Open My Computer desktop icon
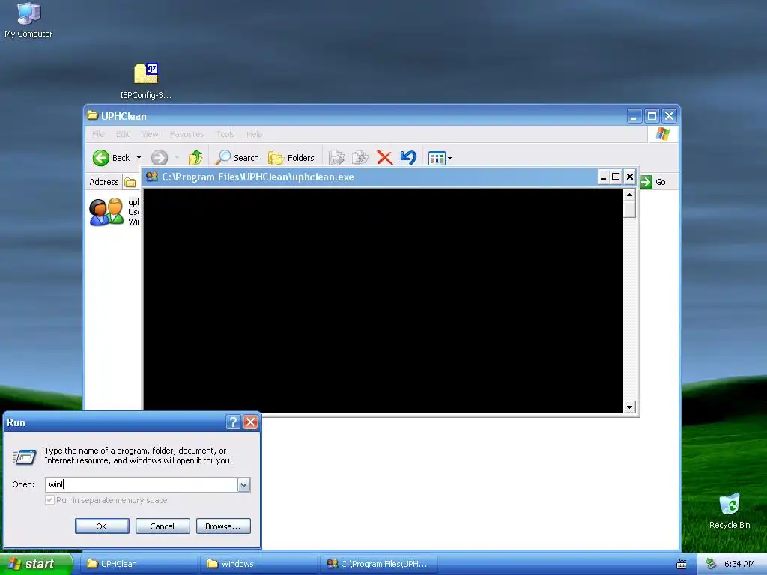The height and width of the screenshot is (575, 767). [28, 20]
